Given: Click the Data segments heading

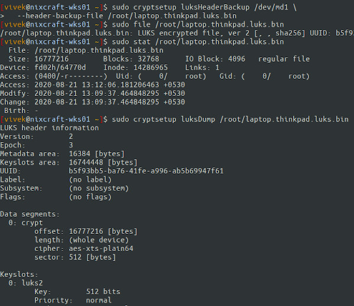Looking at the screenshot, I should (x=30, y=214).
